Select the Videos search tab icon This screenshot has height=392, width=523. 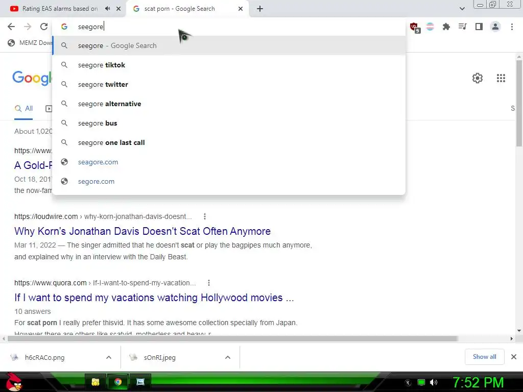point(49,109)
